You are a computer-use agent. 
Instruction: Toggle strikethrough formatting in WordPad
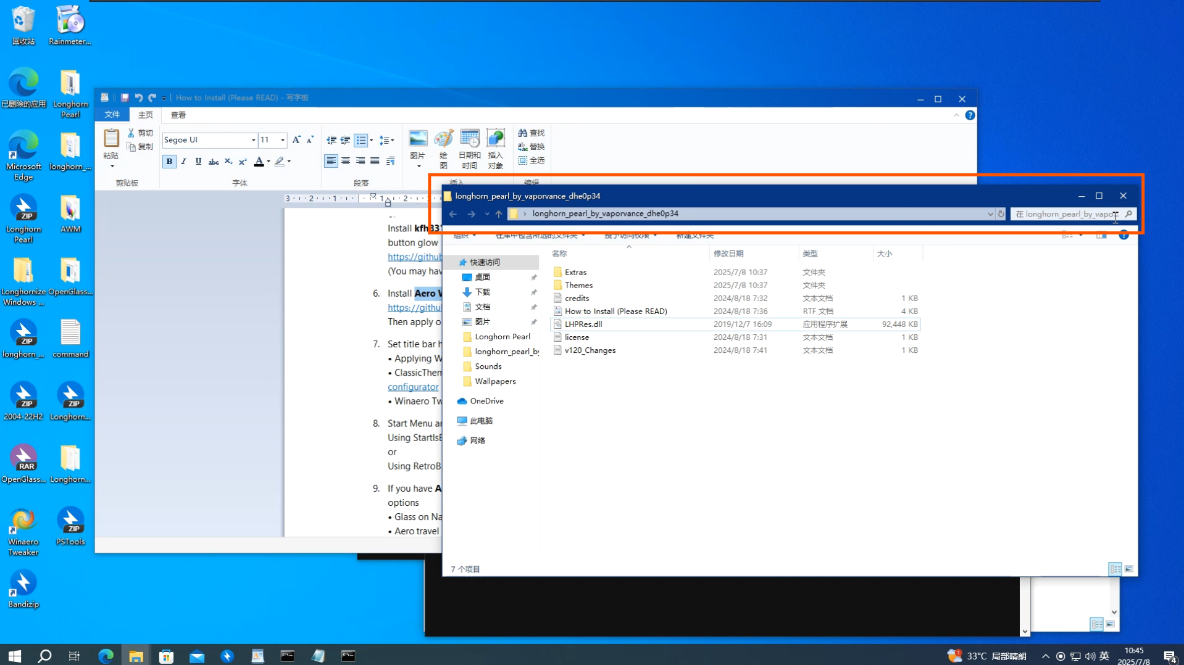click(x=214, y=162)
